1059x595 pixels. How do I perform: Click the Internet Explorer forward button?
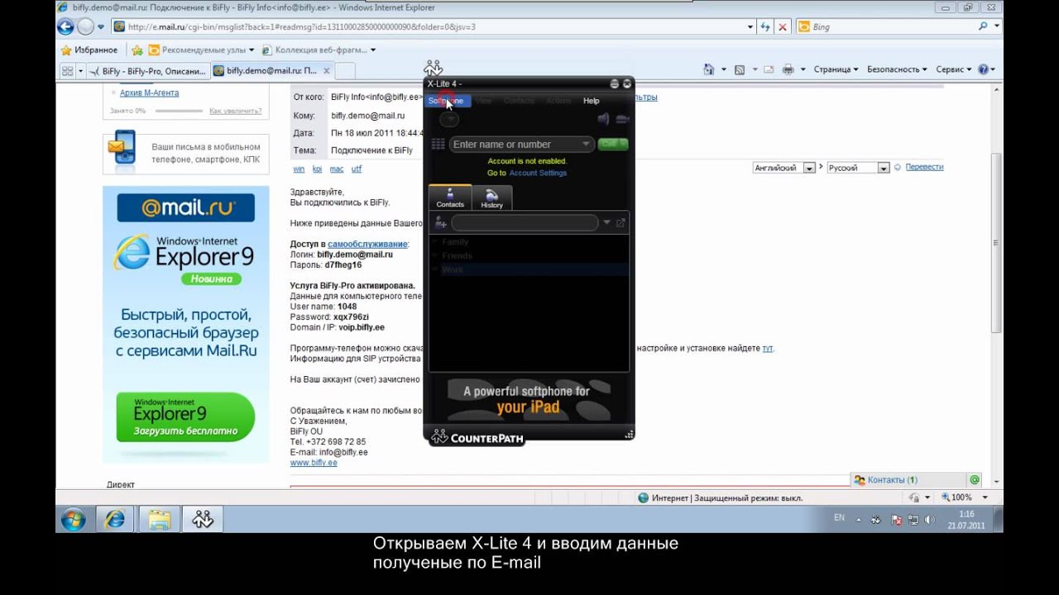click(x=85, y=26)
